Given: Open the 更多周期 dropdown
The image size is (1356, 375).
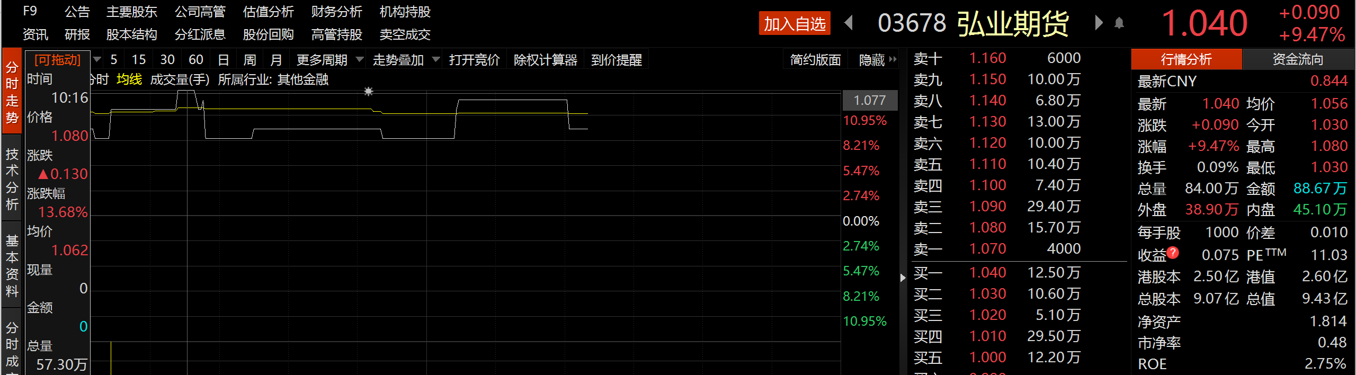Looking at the screenshot, I should tap(329, 60).
